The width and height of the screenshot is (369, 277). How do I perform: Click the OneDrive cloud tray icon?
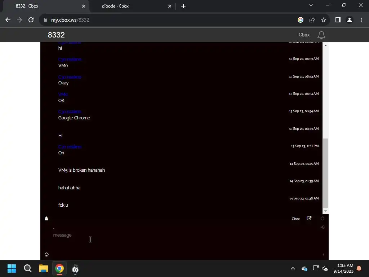click(x=304, y=268)
